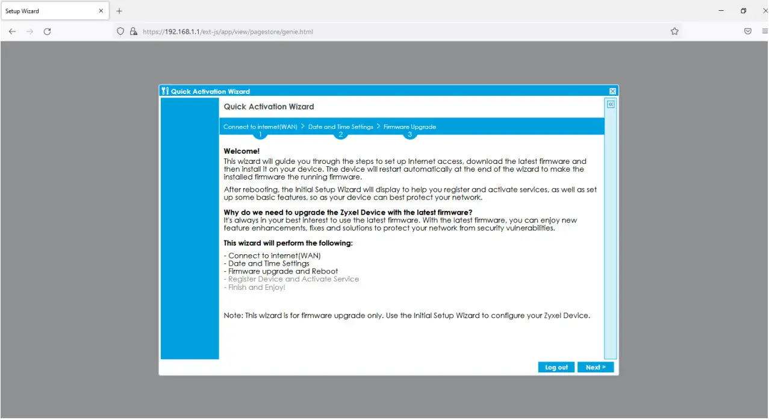
Task: Restore down the browser window
Action: click(x=744, y=11)
